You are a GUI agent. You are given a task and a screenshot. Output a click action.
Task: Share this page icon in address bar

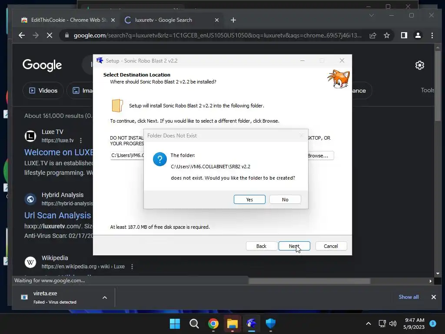click(373, 35)
